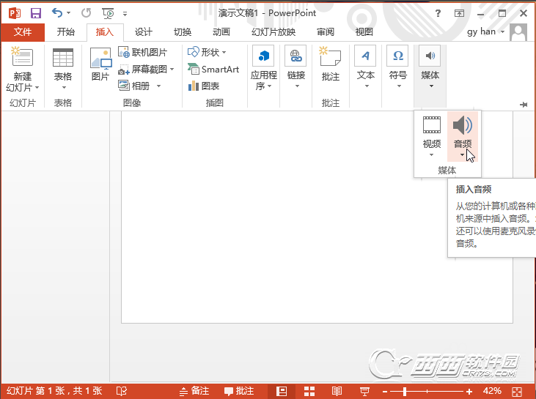
Task: Click 联机图片 Online Pictures
Action: click(x=142, y=52)
